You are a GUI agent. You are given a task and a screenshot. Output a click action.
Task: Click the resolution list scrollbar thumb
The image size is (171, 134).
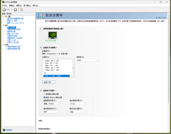click(73, 68)
